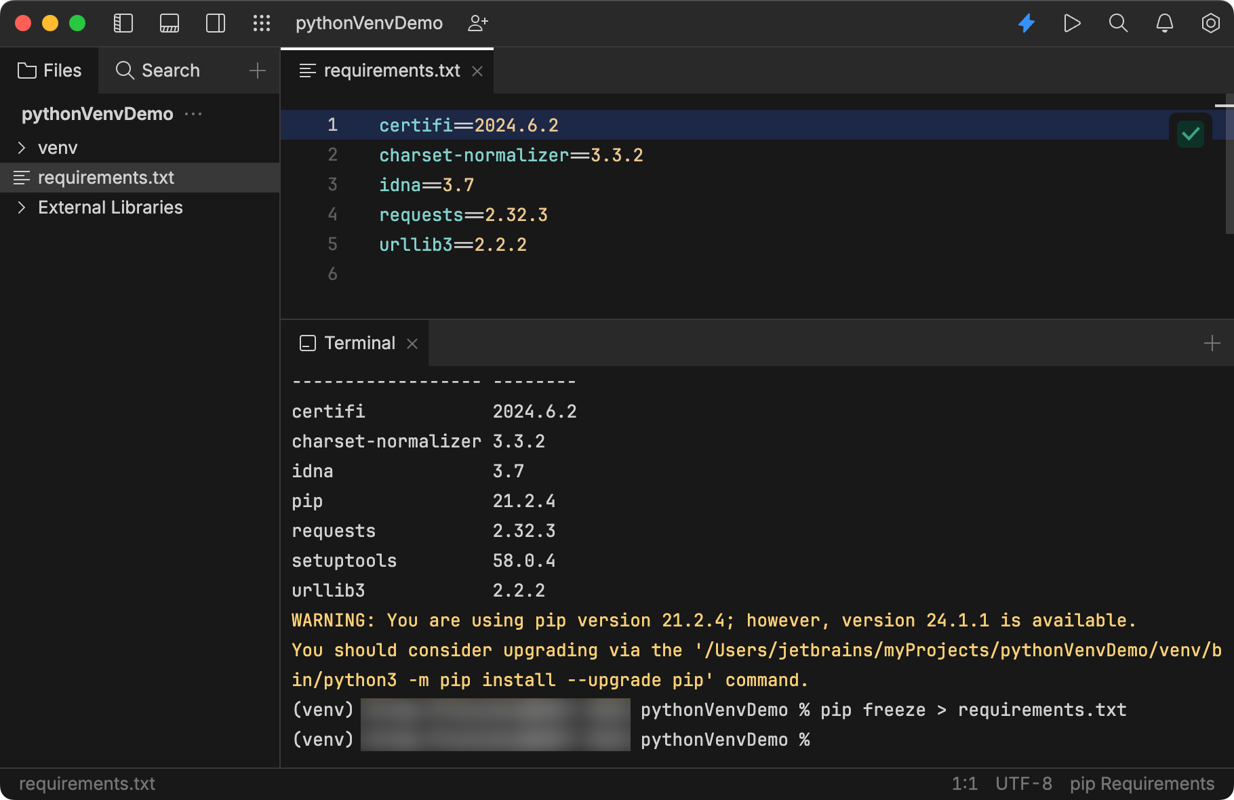Open notifications with the bell icon
Screen dimensions: 1234x800
coord(1164,23)
